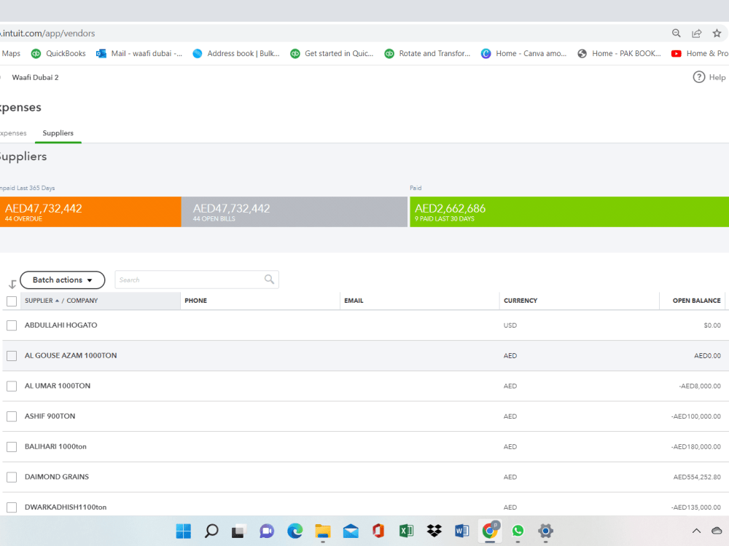The height and width of the screenshot is (546, 729).
Task: Open supplier DAIMOND GRAINS
Action: [x=57, y=477]
